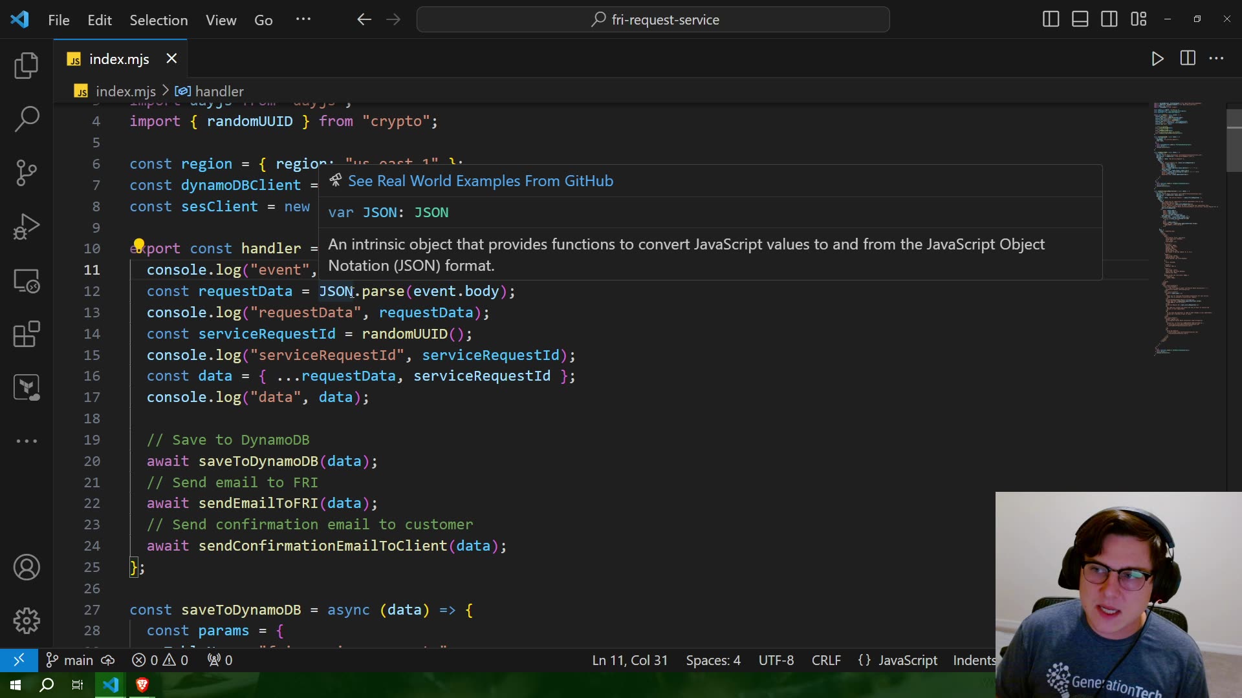Open the Explorer view in activity bar

tap(27, 65)
